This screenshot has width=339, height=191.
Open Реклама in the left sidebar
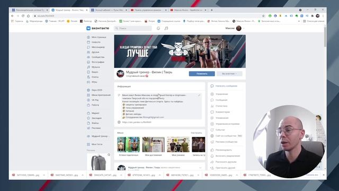[x=94, y=128]
